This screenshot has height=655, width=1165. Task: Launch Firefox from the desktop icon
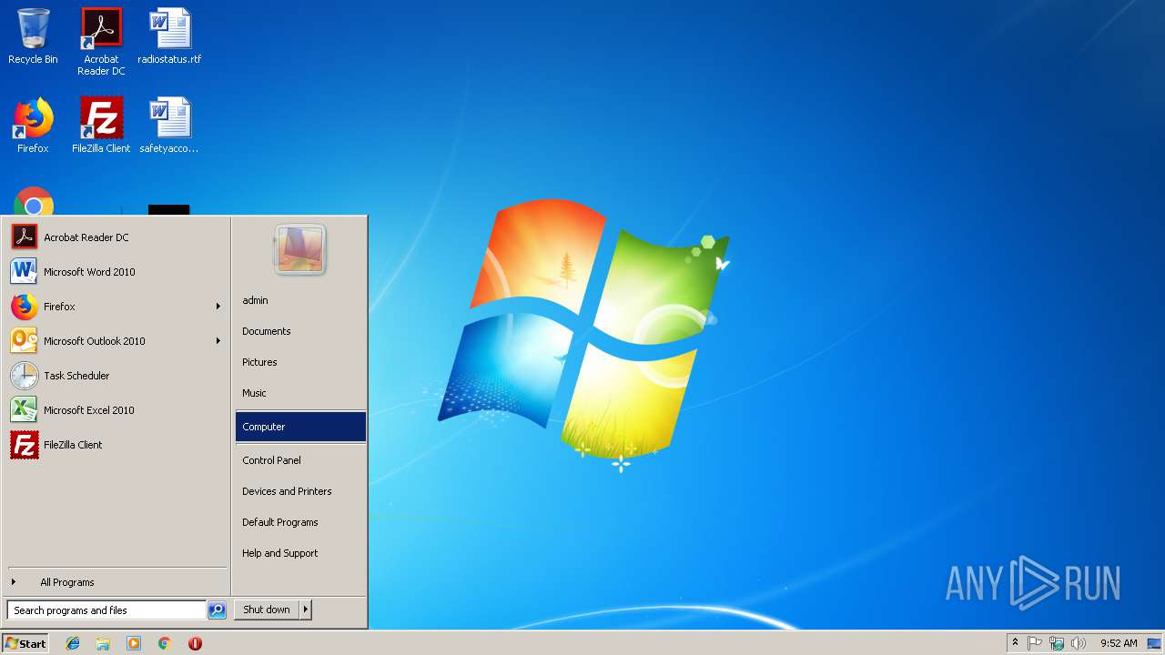(33, 126)
